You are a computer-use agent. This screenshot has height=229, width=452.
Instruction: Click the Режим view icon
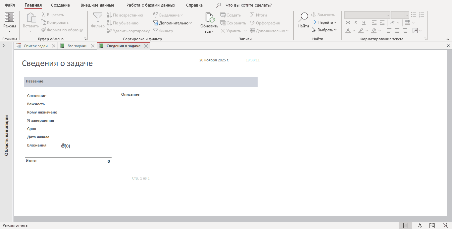tap(9, 17)
